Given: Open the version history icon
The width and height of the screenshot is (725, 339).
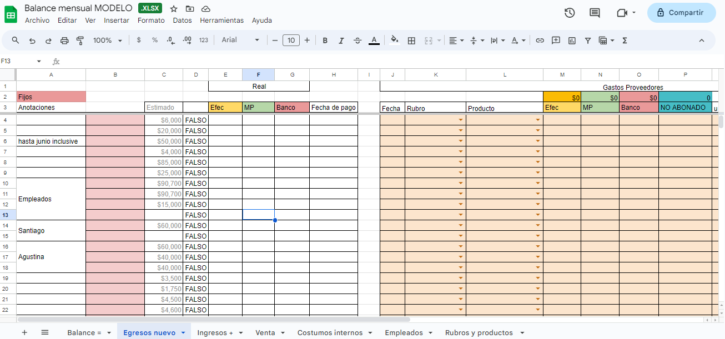Looking at the screenshot, I should pyautogui.click(x=569, y=12).
